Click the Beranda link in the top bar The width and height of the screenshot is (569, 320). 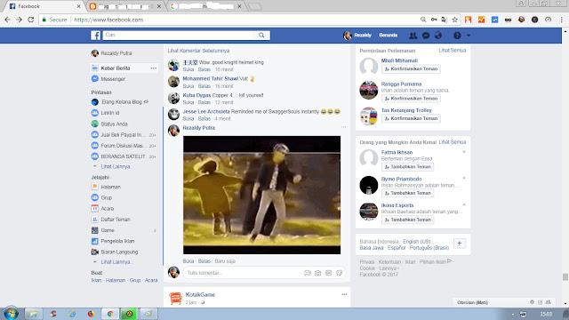pos(389,36)
